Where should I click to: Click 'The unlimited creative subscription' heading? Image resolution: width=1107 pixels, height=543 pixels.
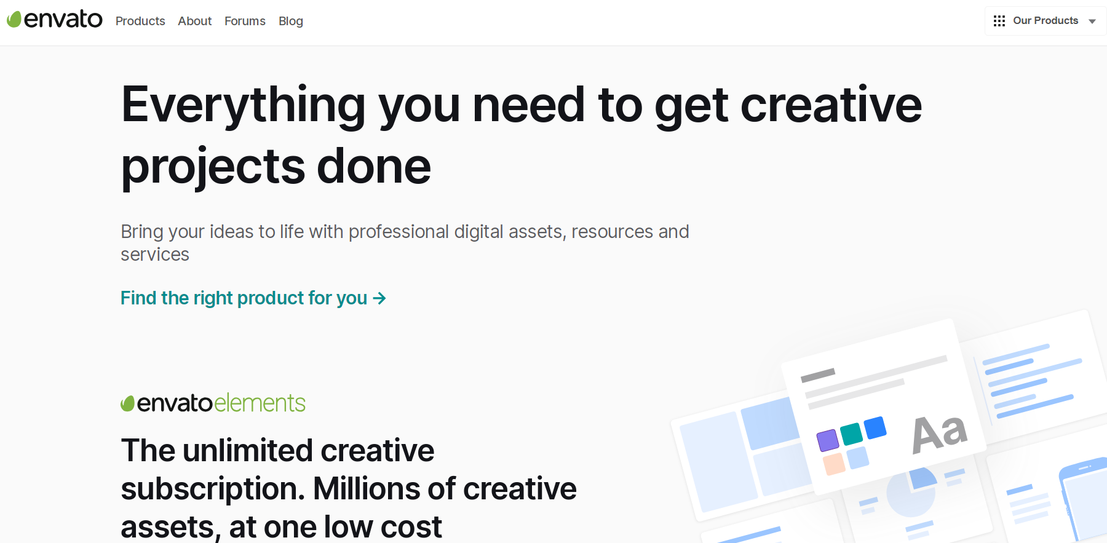349,488
